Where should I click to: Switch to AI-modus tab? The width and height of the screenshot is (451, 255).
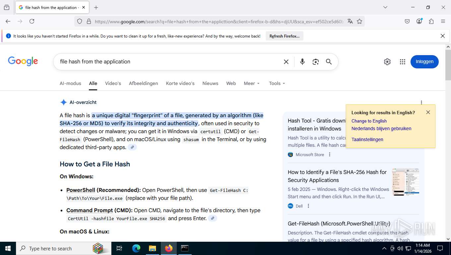tap(70, 83)
